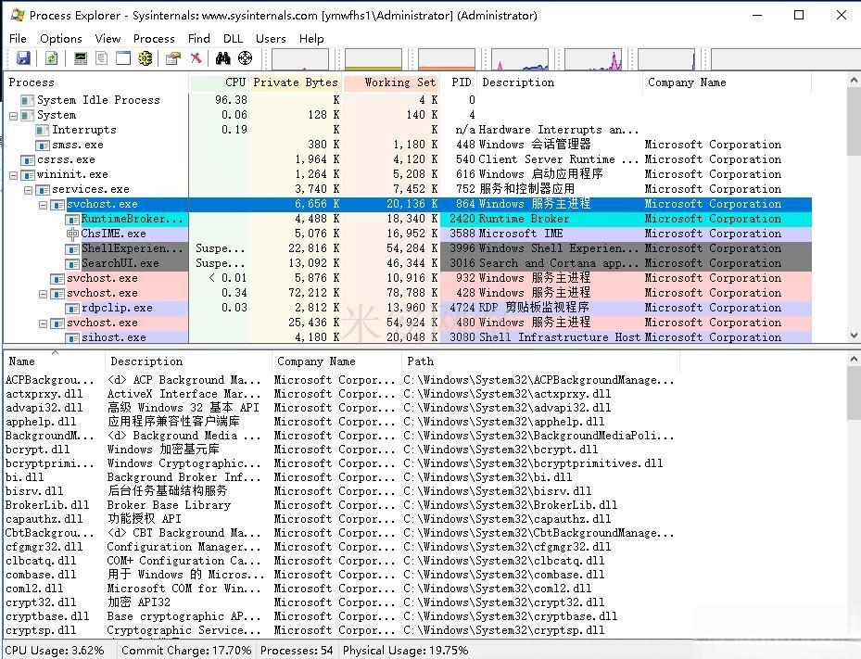Select the ChsIME.exe process row
This screenshot has width=861, height=659.
tap(408, 234)
